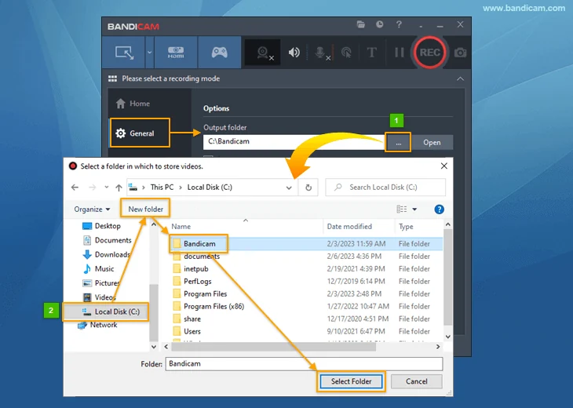Confirm with the Select Folder button
Screen dimensions: 573x408
[x=351, y=381]
